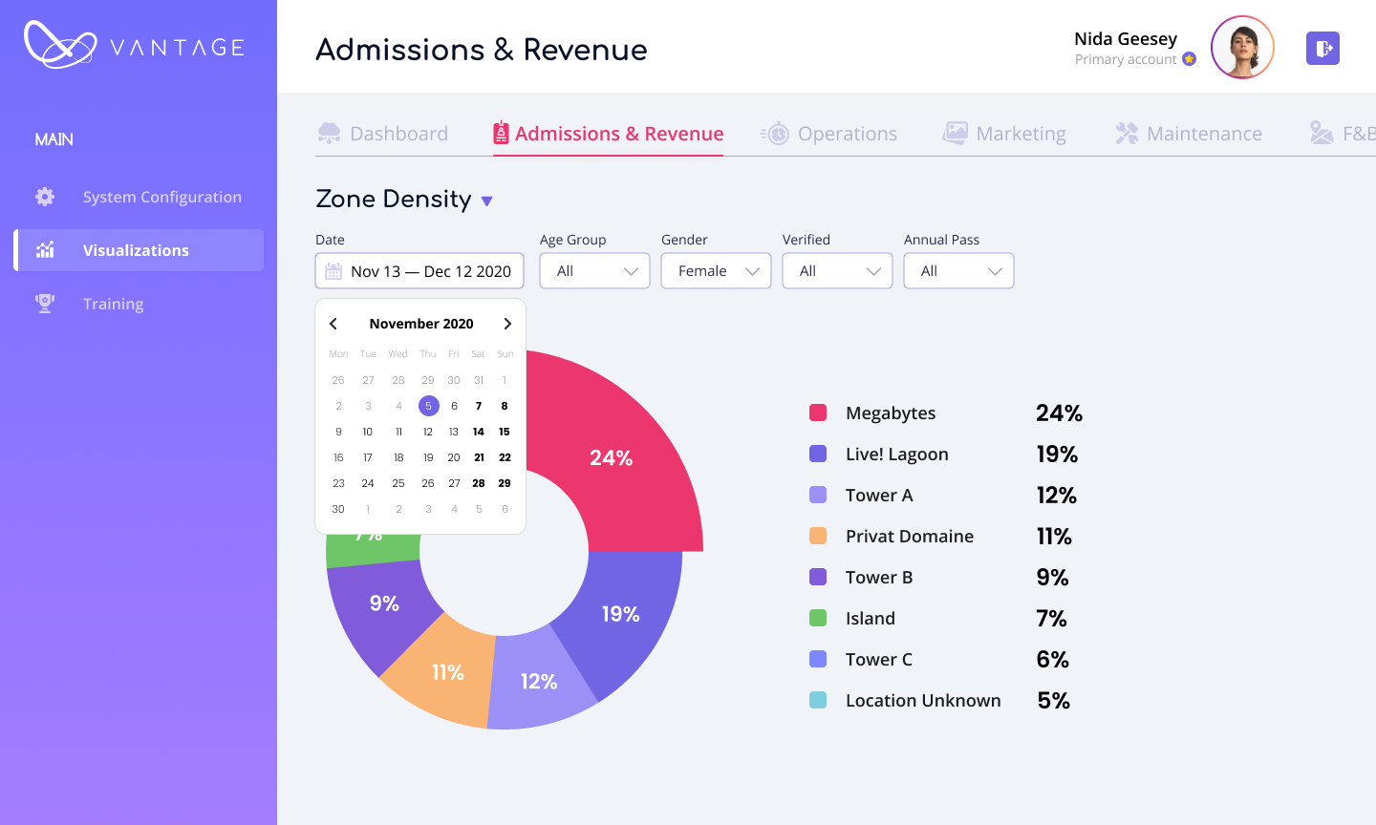Click the date range input field
The height and width of the screenshot is (825, 1376).
(430, 271)
